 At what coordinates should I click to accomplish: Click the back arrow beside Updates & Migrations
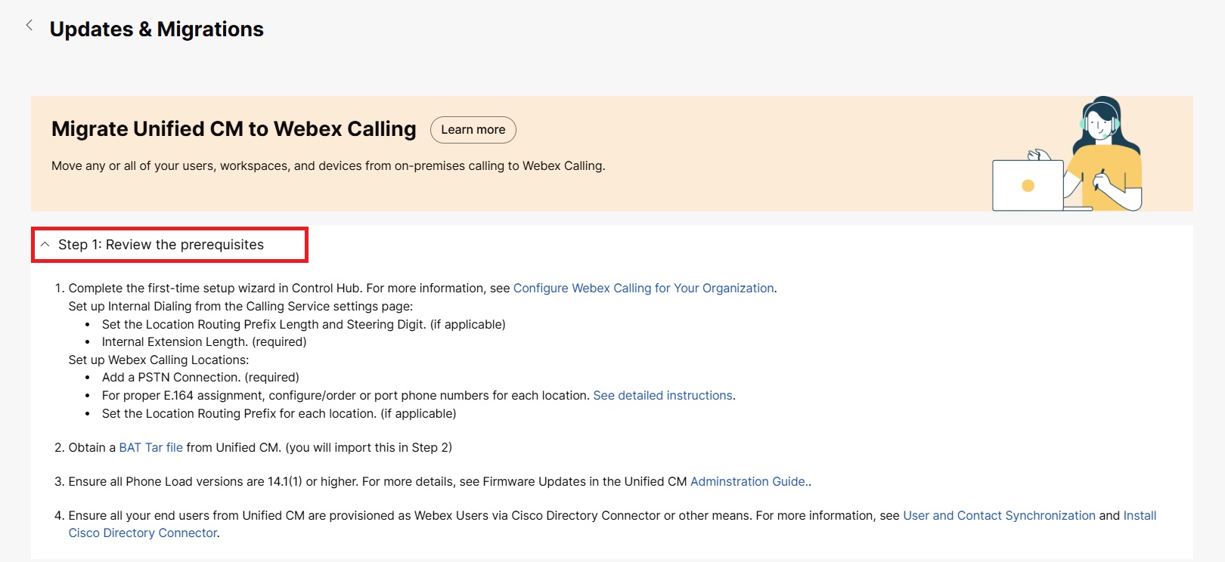[29, 26]
